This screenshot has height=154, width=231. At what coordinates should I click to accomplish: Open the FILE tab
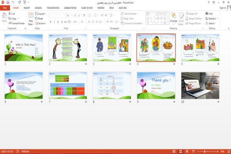click(x=5, y=8)
